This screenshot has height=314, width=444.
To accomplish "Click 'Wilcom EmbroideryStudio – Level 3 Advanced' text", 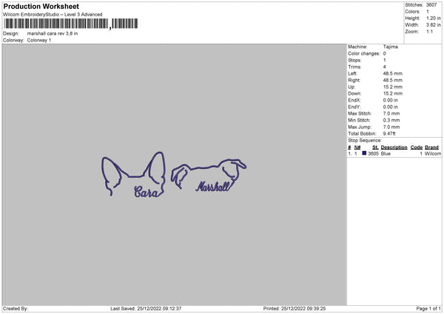I will 53,15.
